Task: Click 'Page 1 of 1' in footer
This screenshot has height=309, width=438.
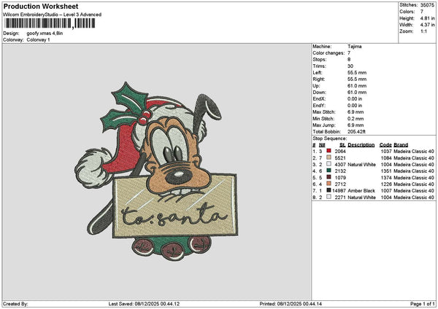Action: pyautogui.click(x=423, y=304)
